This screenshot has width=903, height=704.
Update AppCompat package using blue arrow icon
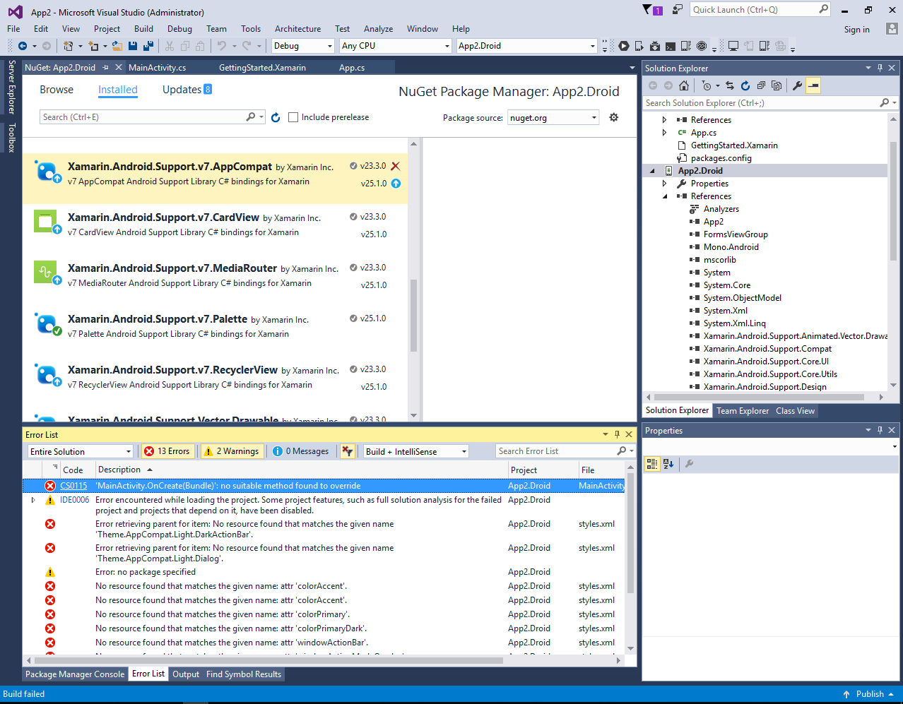396,184
